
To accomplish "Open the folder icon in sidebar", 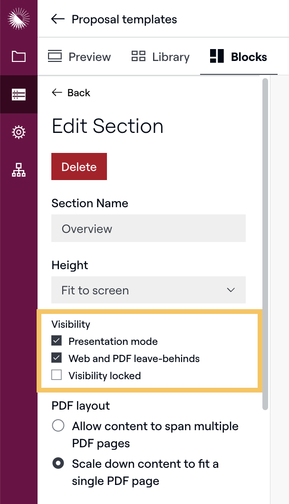I will [x=19, y=57].
